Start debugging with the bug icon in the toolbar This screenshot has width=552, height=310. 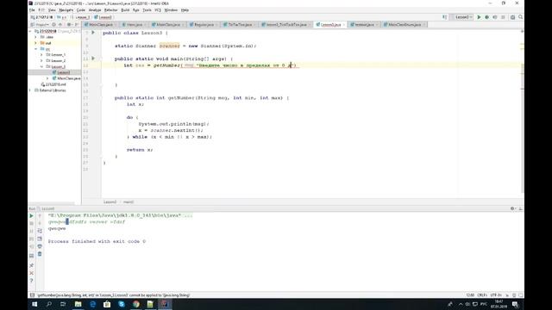pos(486,17)
